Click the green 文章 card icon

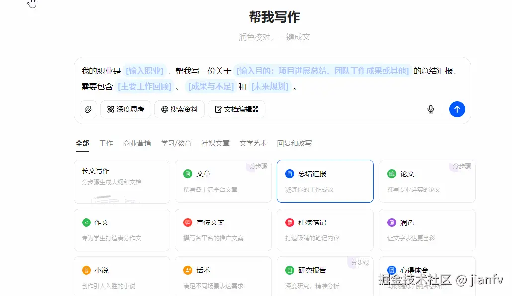[188, 174]
